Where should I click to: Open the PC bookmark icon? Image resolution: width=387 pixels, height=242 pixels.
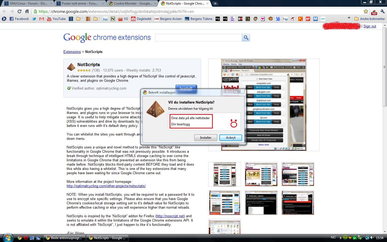300,19
